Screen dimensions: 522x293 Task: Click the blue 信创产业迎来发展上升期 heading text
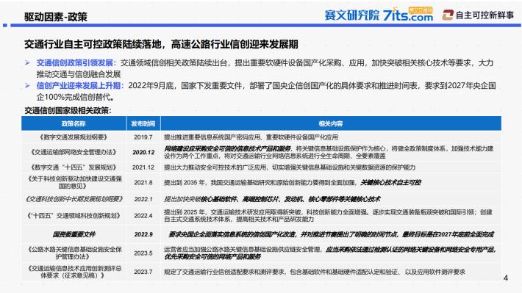(80, 86)
